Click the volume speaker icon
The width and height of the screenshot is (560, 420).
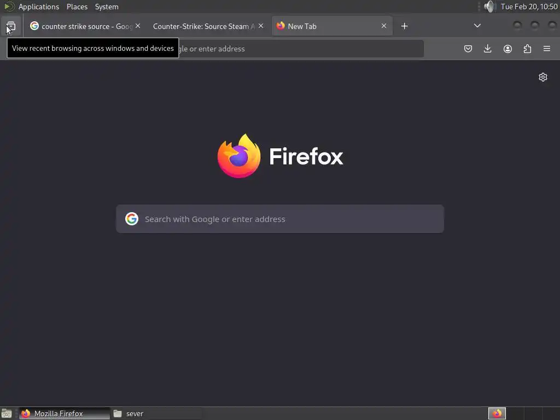click(x=489, y=7)
